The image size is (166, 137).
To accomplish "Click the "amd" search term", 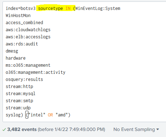I will pos(62,115).
